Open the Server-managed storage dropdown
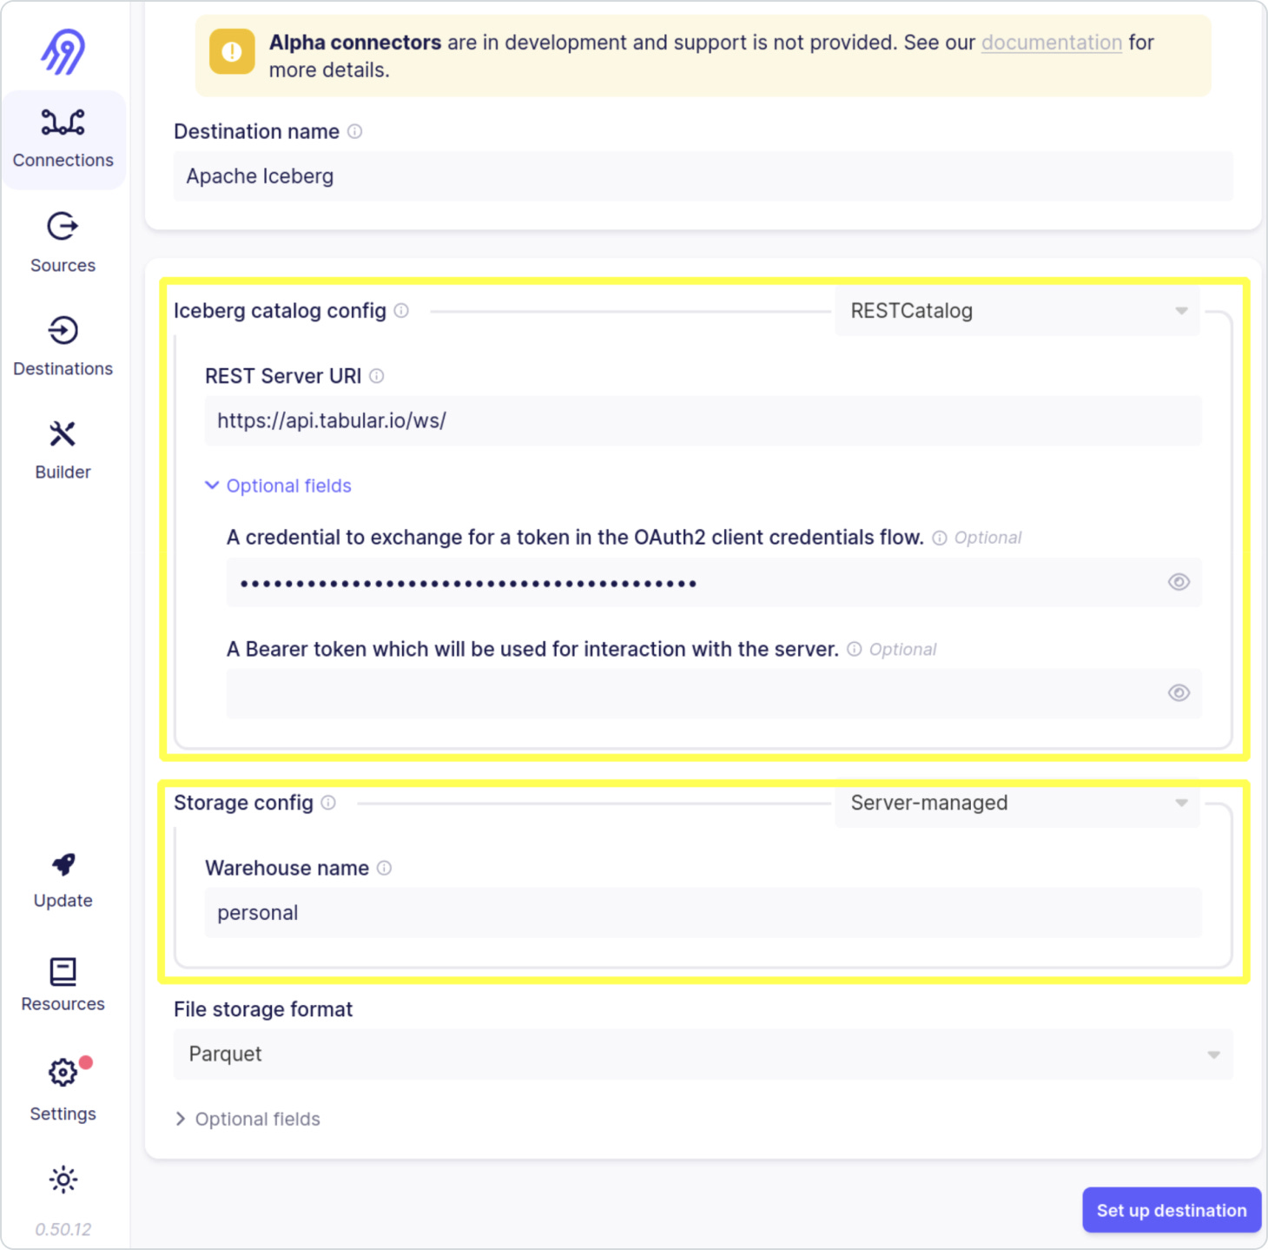The image size is (1268, 1250). coord(1017,803)
